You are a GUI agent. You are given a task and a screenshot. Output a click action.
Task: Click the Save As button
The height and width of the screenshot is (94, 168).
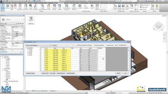point(55,45)
